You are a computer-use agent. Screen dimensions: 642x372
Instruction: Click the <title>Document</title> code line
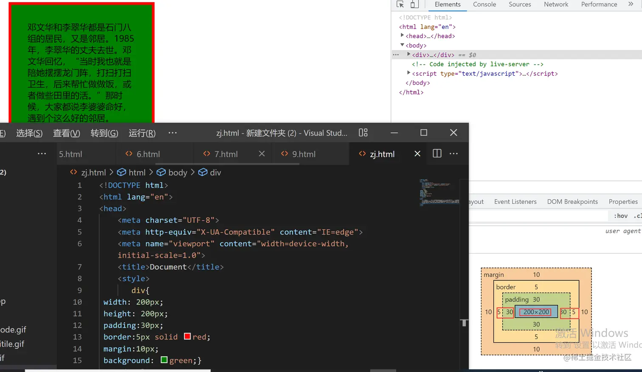(171, 267)
